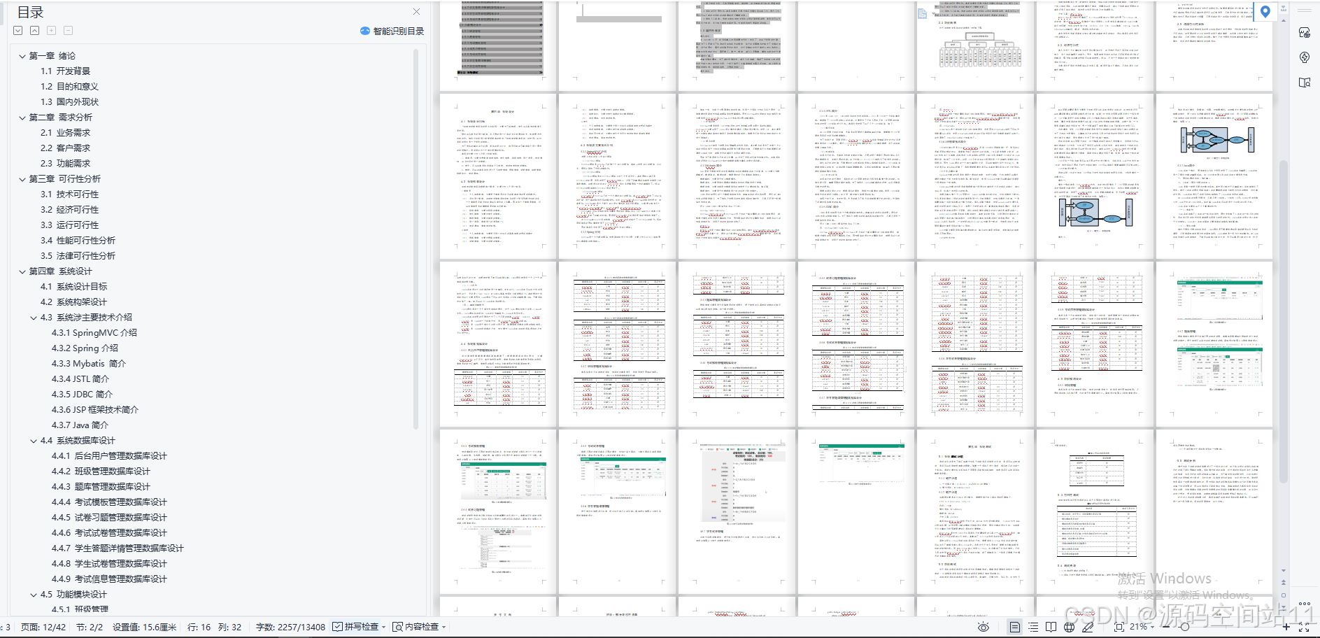Click the double-line handle atop right sidebar
Screen dimensions: 1320x638
(x=1305, y=10)
